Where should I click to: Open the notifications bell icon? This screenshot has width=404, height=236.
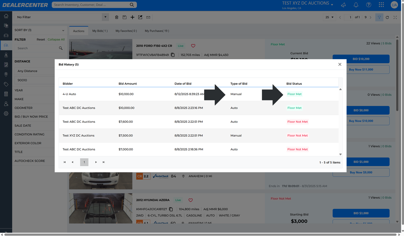pos(356,5)
